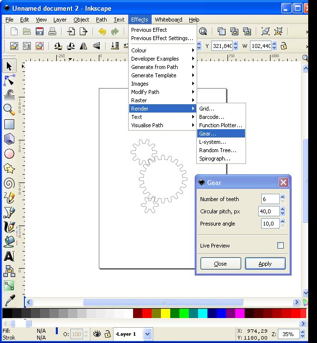Select the Zoom tool in the toolbox
This screenshot has width=317, height=343.
click(x=9, y=109)
